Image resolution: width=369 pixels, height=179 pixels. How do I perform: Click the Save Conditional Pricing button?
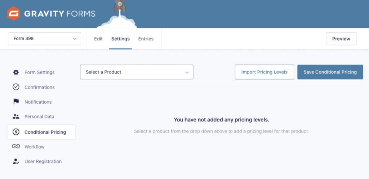[x=330, y=72]
